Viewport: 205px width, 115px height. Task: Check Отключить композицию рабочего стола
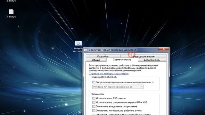(94, 111)
